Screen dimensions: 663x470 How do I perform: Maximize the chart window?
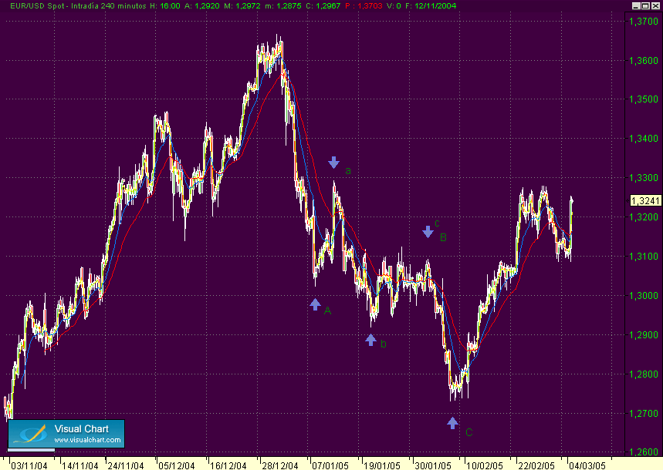point(646,5)
